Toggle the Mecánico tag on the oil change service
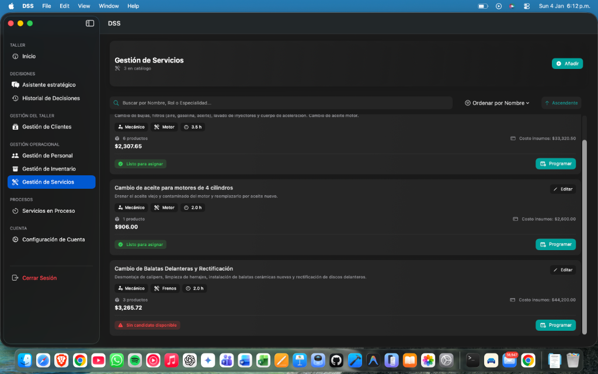Screen dimensions: 598x374 131,207
